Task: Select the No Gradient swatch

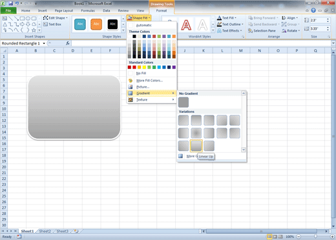Action: (x=184, y=102)
